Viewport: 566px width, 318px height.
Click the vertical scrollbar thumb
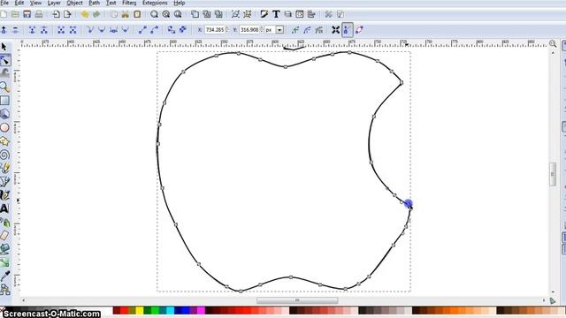pyautogui.click(x=553, y=175)
